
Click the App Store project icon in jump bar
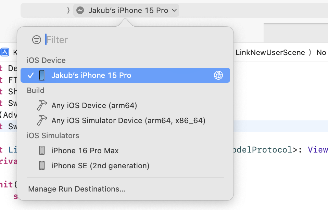tap(5, 52)
